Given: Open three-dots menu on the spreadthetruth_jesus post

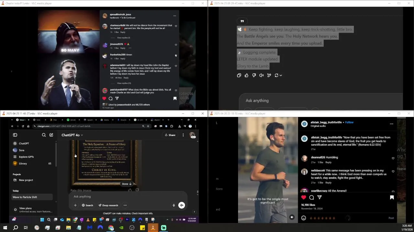Looking at the screenshot, I should [174, 16].
